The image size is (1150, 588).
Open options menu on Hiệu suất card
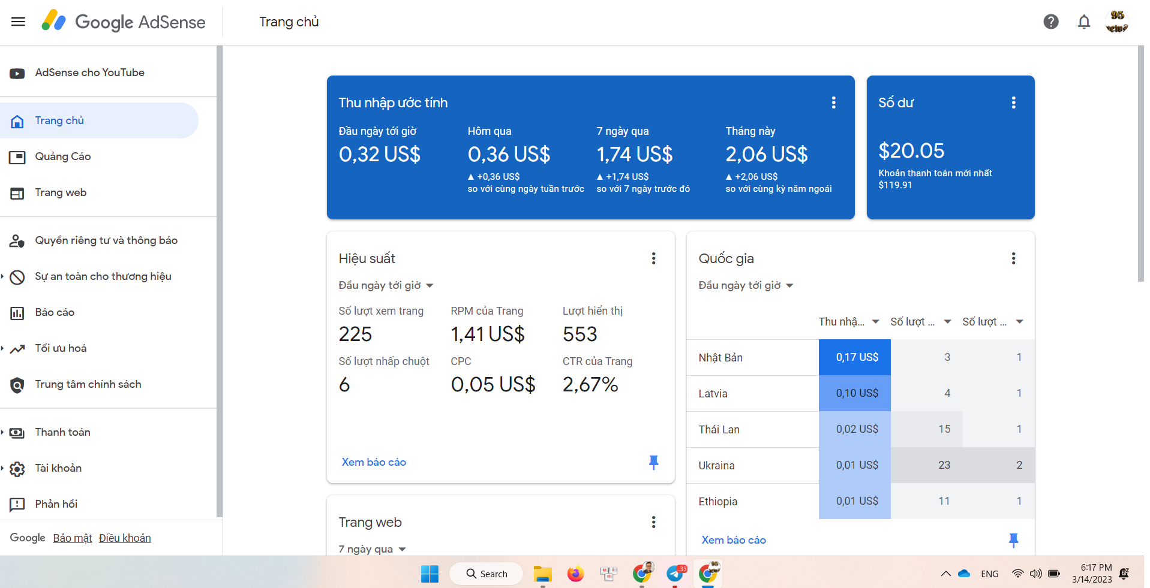(653, 258)
